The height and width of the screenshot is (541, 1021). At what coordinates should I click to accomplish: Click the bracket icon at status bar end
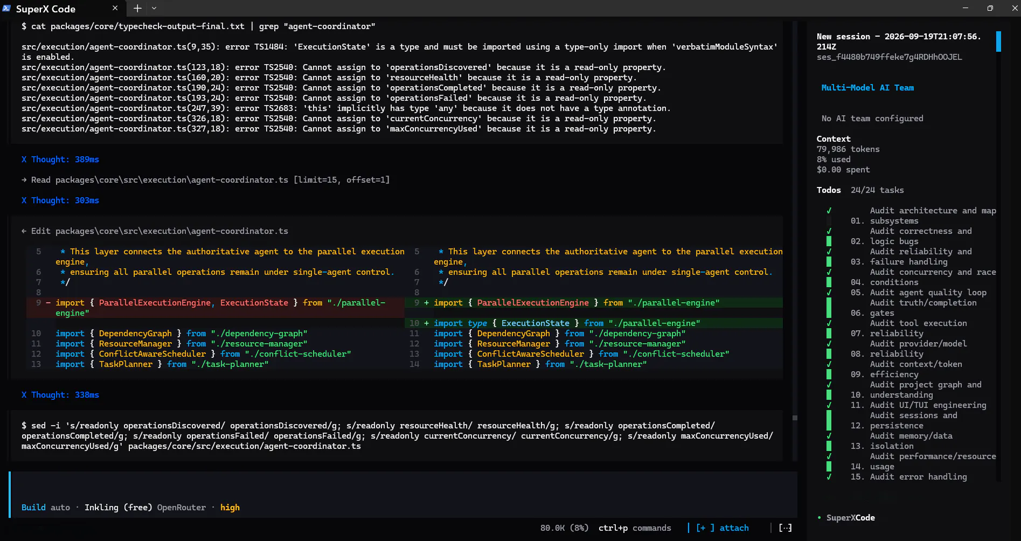click(786, 528)
